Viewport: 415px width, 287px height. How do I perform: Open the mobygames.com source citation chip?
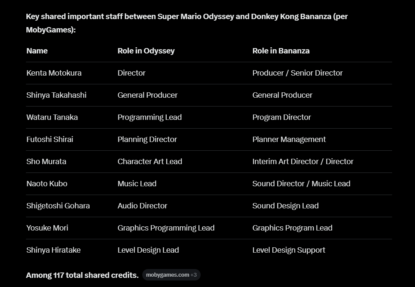click(x=171, y=275)
